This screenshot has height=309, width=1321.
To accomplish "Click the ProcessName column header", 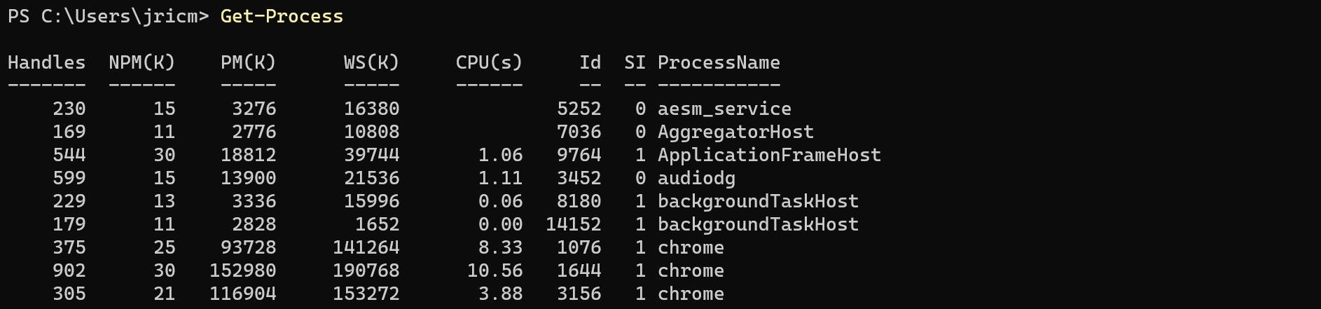I will click(x=719, y=62).
